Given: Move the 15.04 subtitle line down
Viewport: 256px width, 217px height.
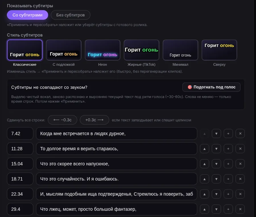Looking at the screenshot, I should (216, 164).
